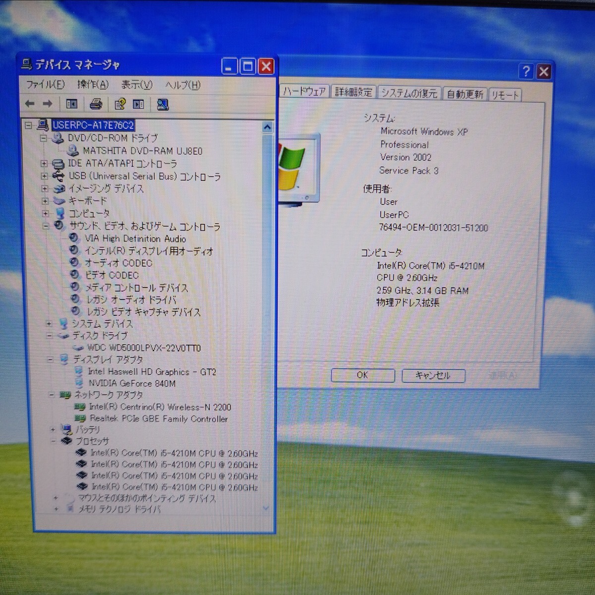This screenshot has width=595, height=595.
Task: Click the キャンセル button
Action: pos(433,375)
